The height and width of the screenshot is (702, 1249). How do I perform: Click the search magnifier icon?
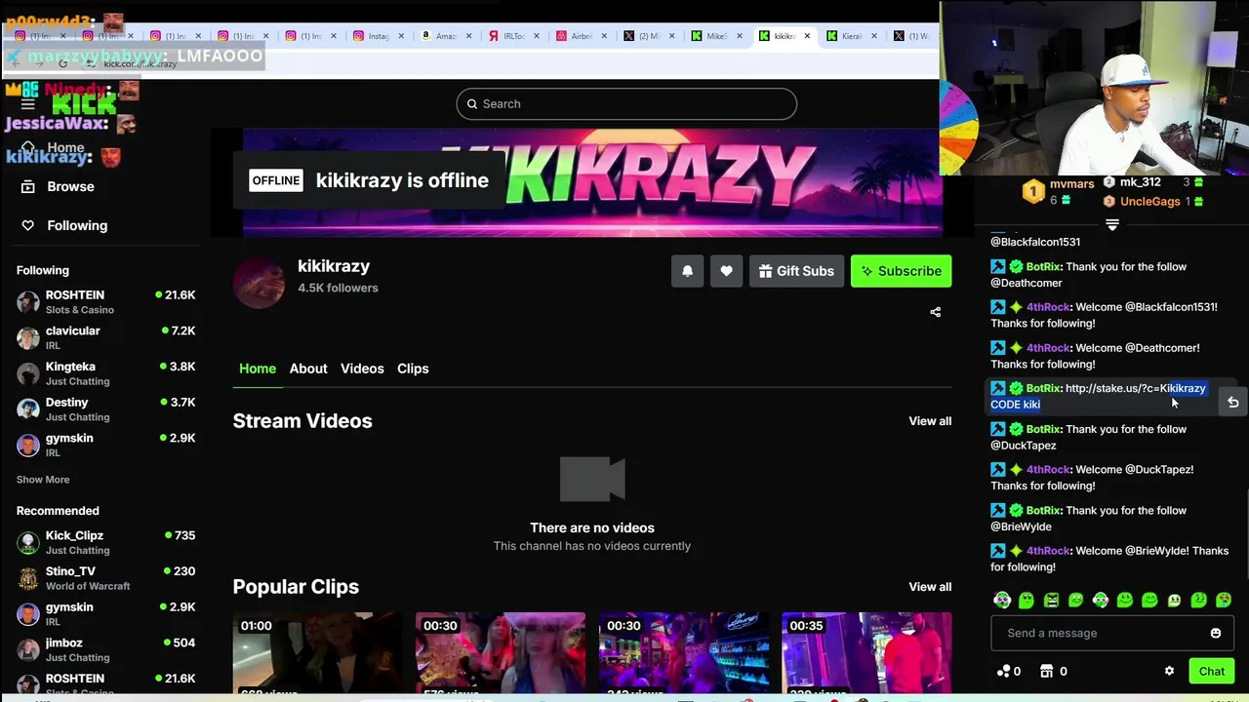[472, 104]
